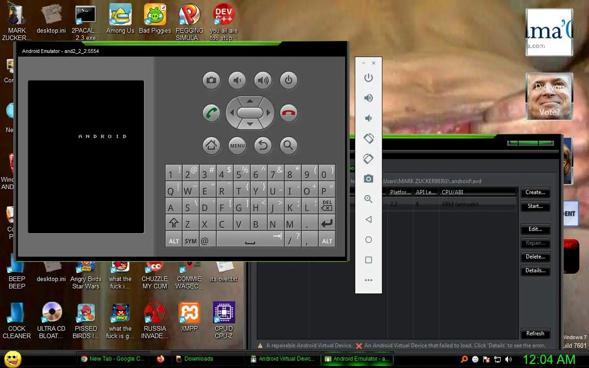The height and width of the screenshot is (368, 589).
Task: Open the Downloads taskbar item
Action: (208, 359)
